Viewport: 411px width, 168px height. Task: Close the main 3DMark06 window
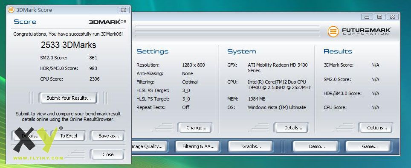(392, 17)
